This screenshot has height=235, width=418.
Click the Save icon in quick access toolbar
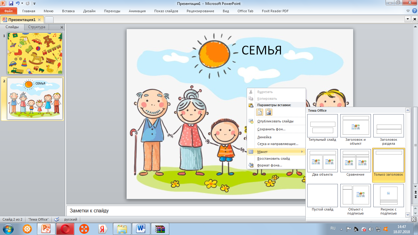click(x=11, y=4)
